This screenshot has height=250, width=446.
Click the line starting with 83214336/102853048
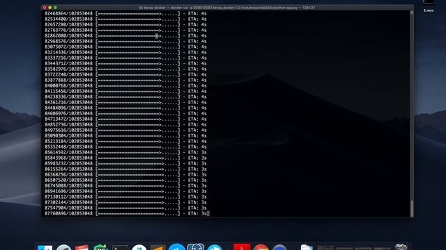(x=125, y=52)
